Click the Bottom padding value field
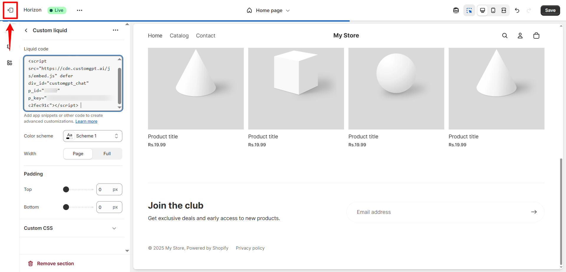566x272 pixels. 109,207
